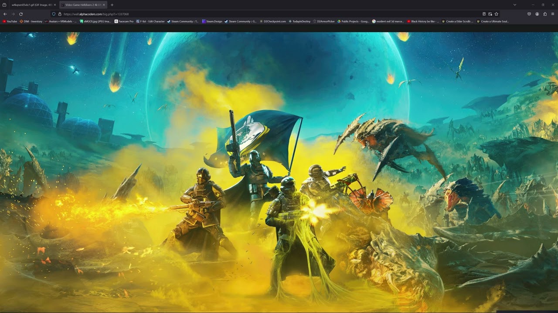Open the Steam.Design bookmark
Image resolution: width=558 pixels, height=313 pixels.
pos(212,21)
